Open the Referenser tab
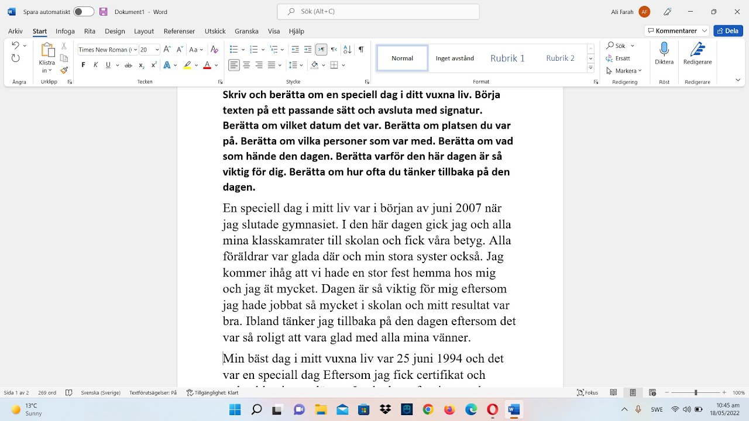This screenshot has width=749, height=421. pos(180,31)
